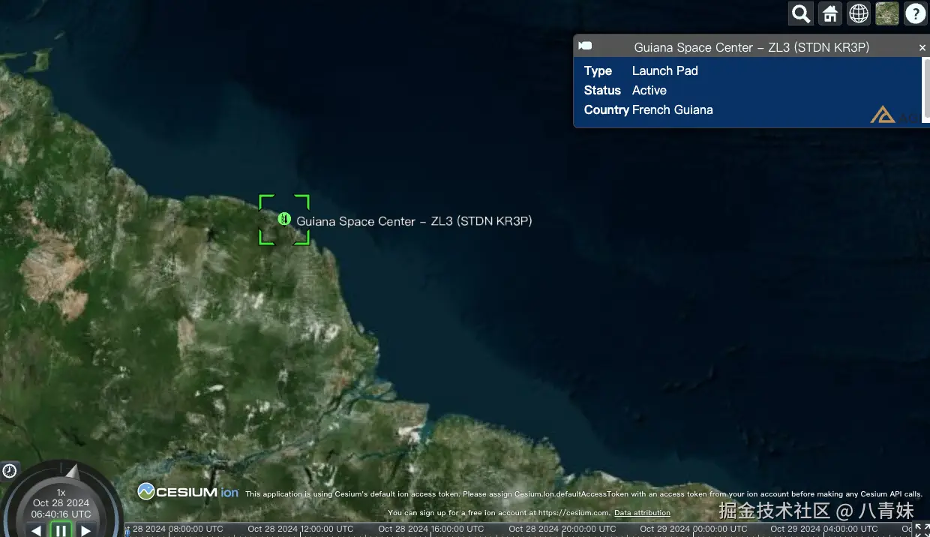Image resolution: width=930 pixels, height=537 pixels.
Task: Click the Home view button
Action: (x=829, y=13)
